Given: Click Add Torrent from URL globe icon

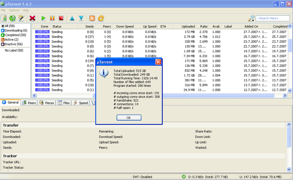Looking at the screenshot, I should coord(12,18).
